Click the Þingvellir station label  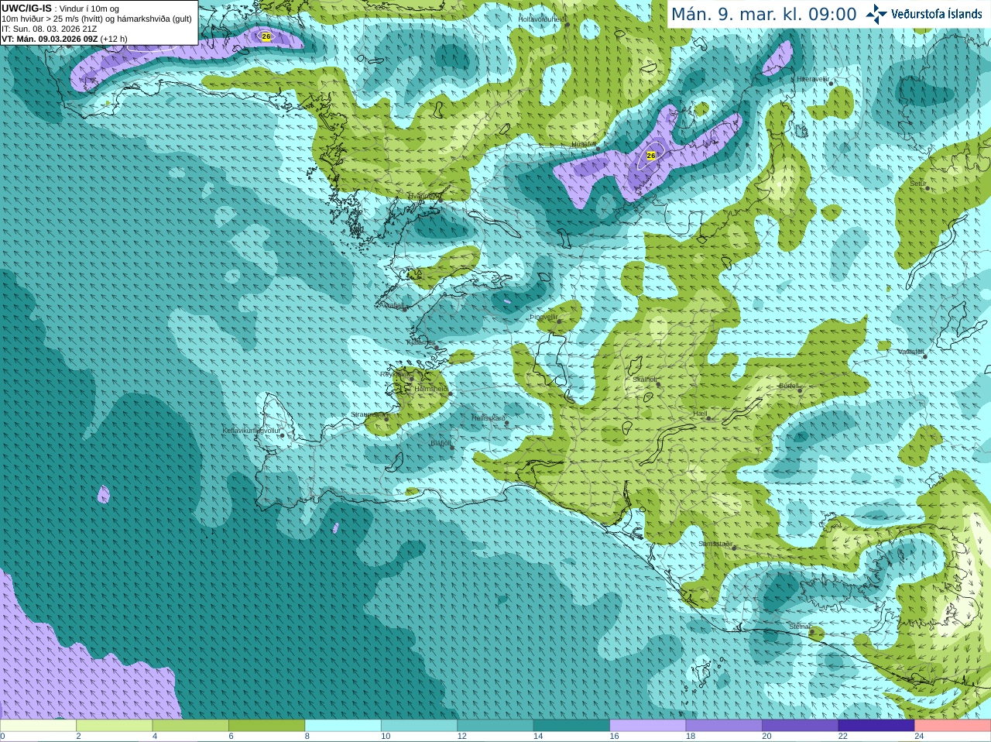(x=544, y=316)
